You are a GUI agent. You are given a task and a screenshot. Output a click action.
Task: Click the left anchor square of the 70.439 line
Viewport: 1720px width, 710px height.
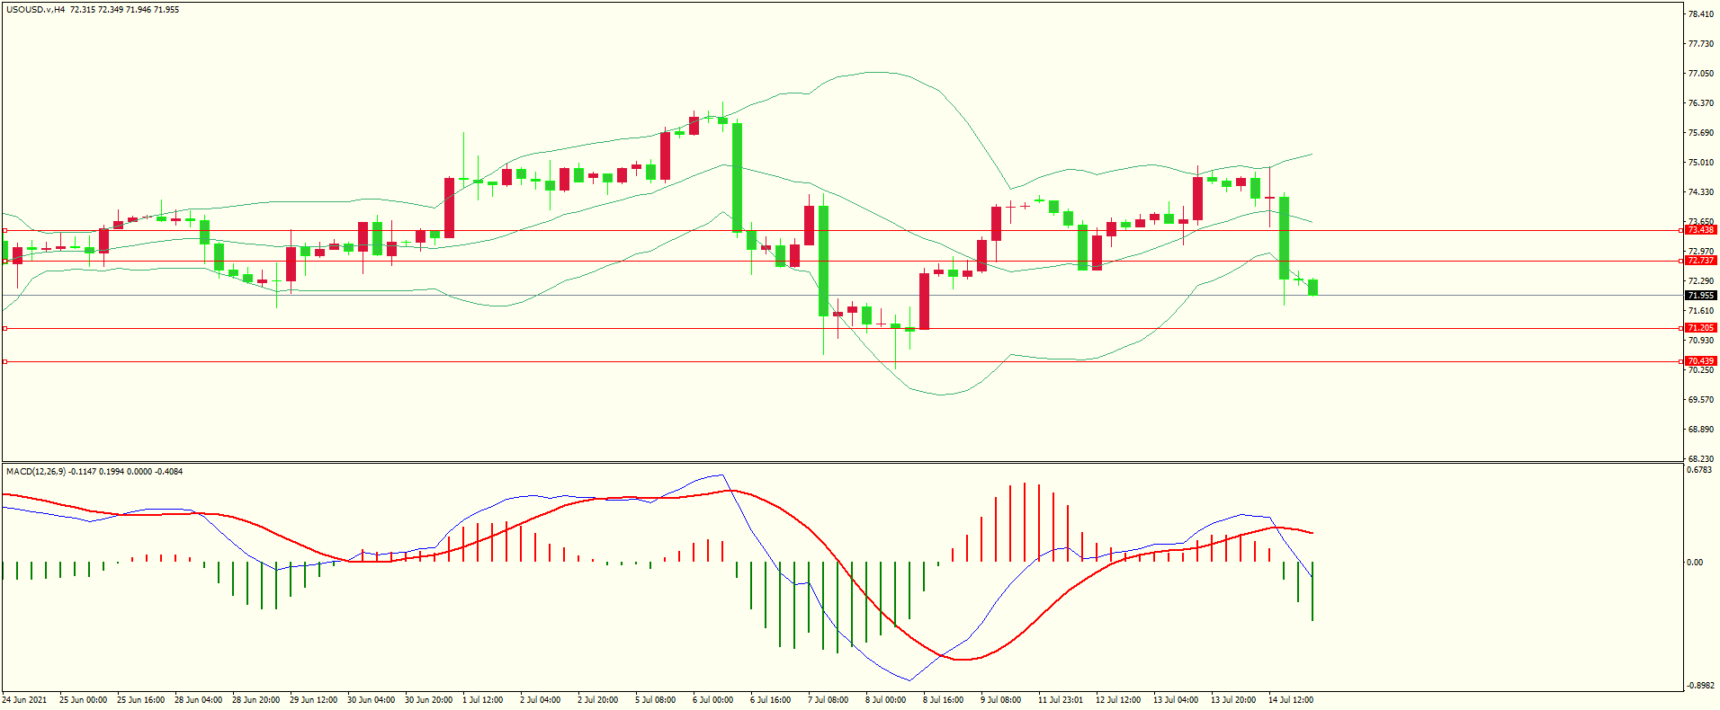point(4,361)
